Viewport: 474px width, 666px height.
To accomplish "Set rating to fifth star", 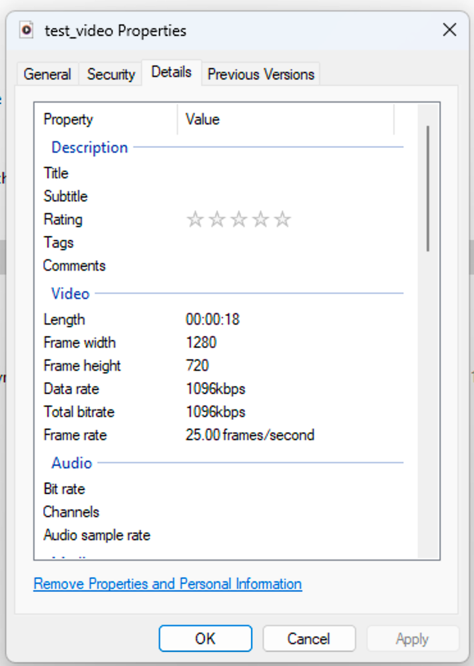I will [x=283, y=219].
